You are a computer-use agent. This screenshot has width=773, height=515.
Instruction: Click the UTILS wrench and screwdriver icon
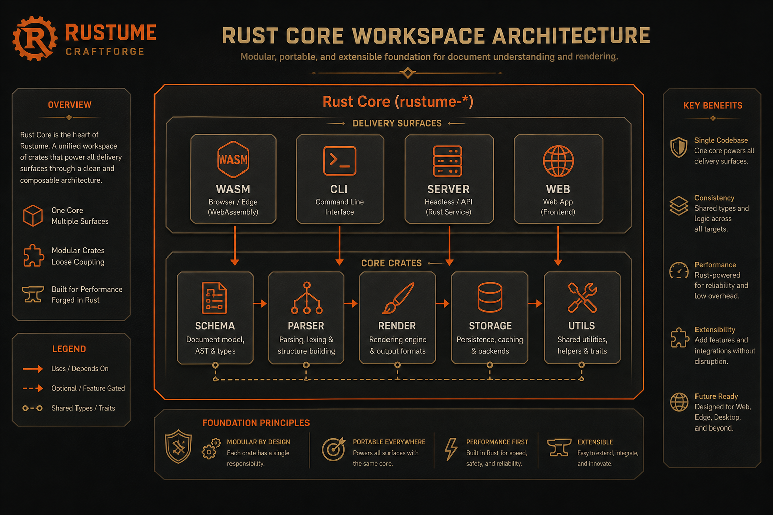click(582, 297)
